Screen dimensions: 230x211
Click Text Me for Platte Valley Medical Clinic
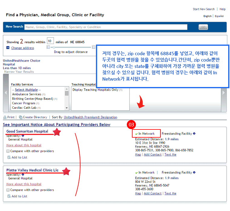(170, 193)
